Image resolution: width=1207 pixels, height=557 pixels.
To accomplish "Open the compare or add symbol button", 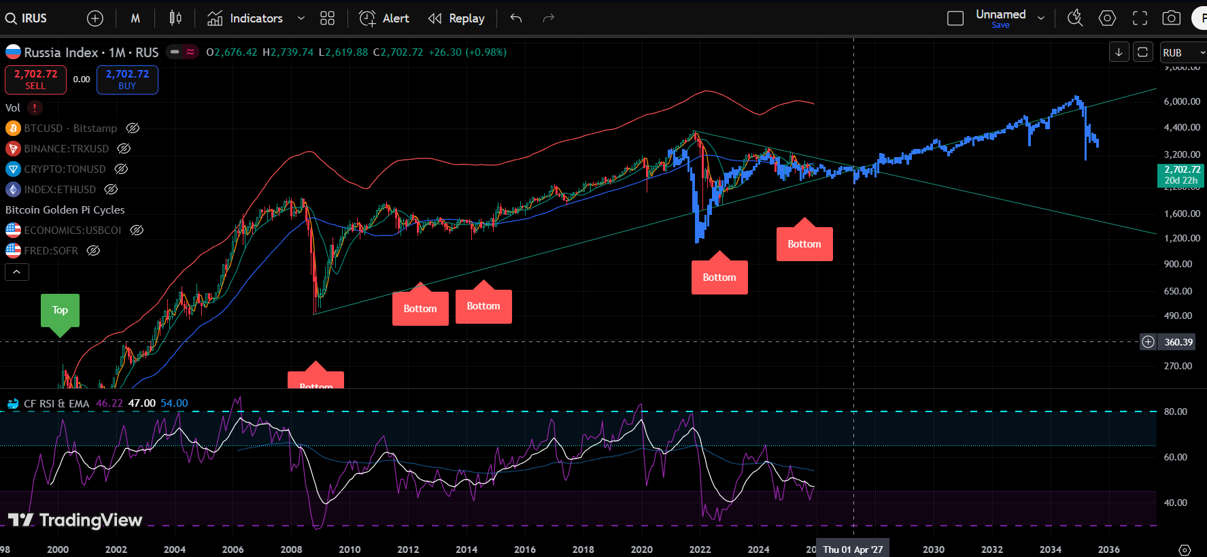I will (x=95, y=18).
